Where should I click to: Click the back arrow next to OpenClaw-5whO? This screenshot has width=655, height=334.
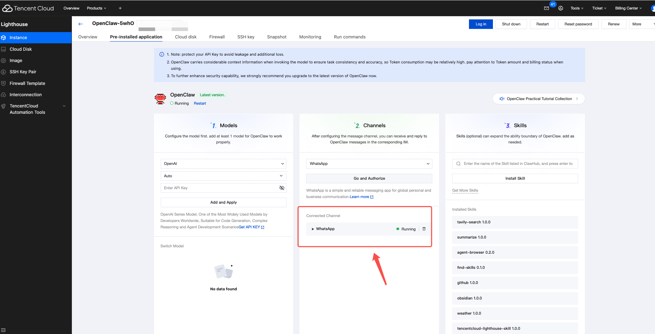pyautogui.click(x=80, y=24)
